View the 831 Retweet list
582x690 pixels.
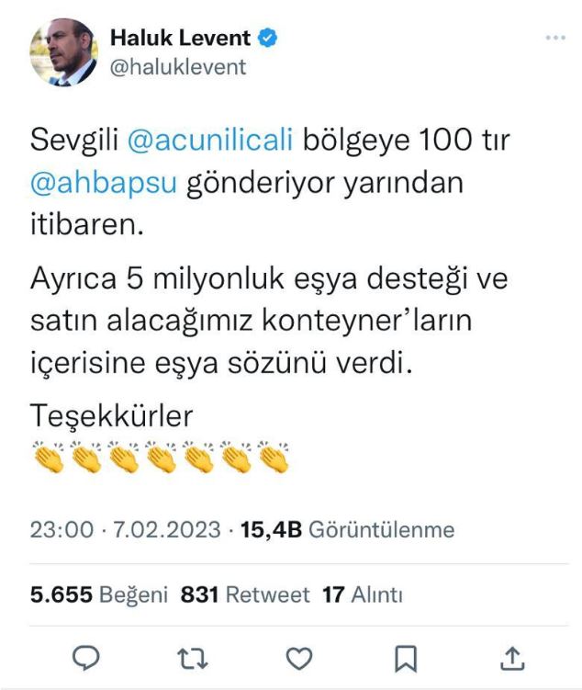[x=245, y=594]
